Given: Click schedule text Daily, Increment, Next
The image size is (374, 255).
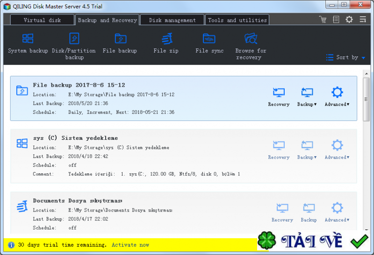Looking at the screenshot, I should (122, 112).
